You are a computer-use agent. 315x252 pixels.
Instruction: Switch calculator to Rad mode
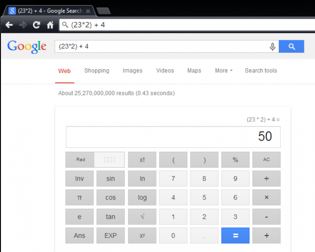80,159
